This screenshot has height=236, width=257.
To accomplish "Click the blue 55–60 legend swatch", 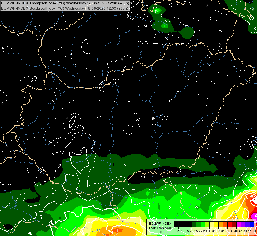I will coord(252,224).
